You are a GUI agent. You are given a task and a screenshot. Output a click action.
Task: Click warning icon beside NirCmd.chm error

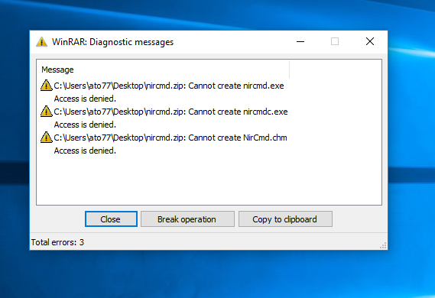pyautogui.click(x=47, y=138)
